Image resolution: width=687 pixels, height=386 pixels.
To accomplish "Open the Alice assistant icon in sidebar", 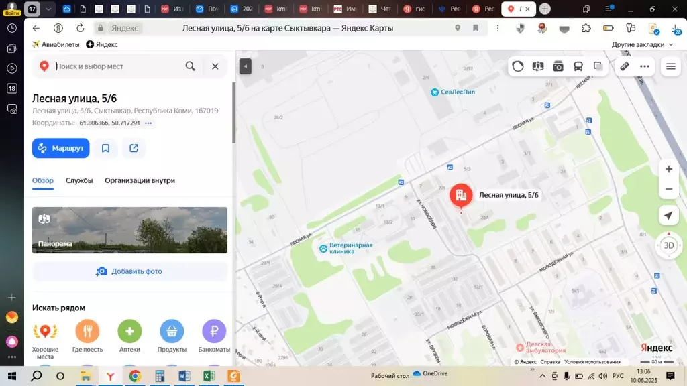I will [x=12, y=341].
